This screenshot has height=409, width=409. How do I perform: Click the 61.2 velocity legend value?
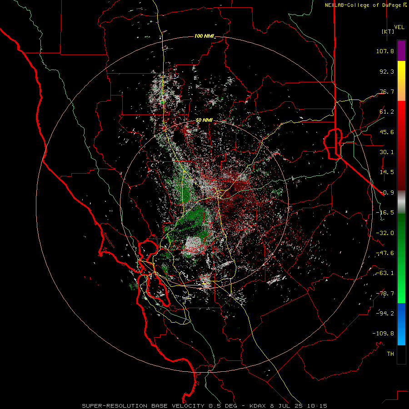(387, 112)
